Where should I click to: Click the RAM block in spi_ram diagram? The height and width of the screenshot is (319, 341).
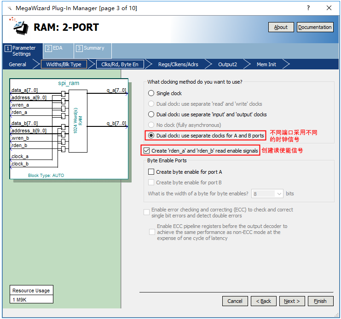click(78, 121)
